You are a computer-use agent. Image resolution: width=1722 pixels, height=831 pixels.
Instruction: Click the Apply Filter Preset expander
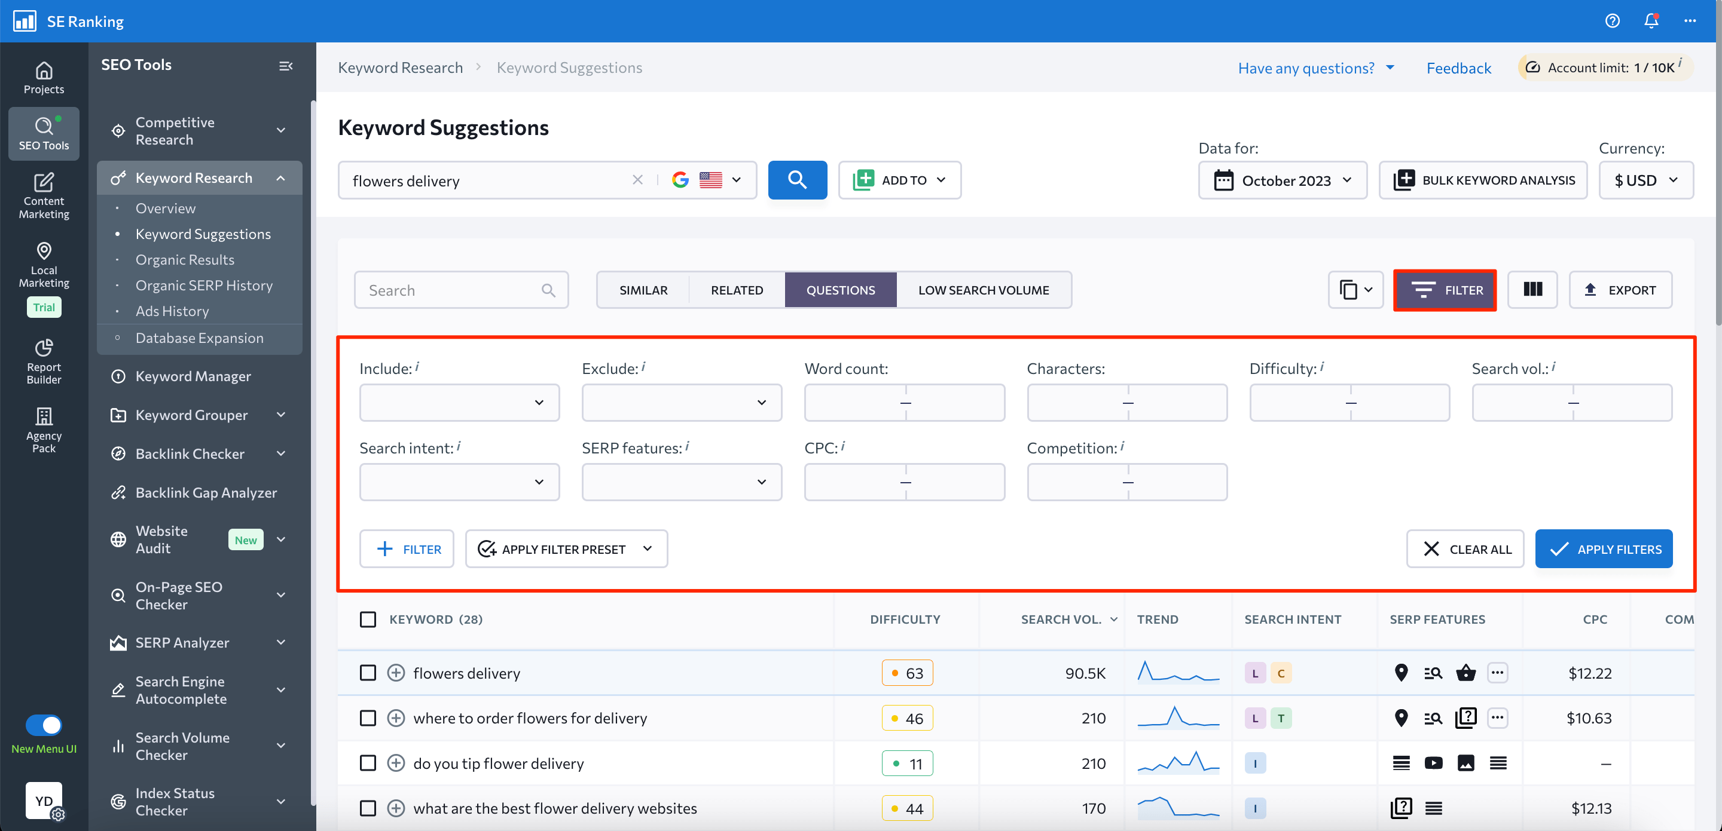click(648, 549)
